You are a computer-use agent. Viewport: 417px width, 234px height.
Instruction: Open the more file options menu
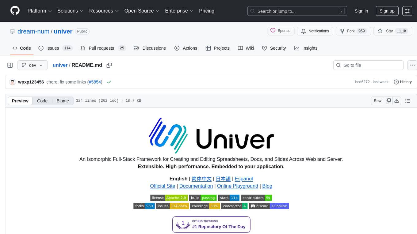pyautogui.click(x=412, y=65)
